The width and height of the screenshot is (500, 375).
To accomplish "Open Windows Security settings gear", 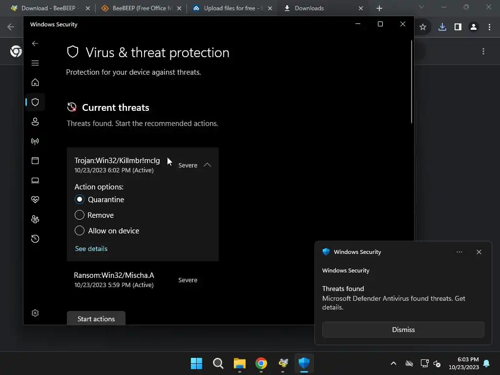I will (35, 313).
